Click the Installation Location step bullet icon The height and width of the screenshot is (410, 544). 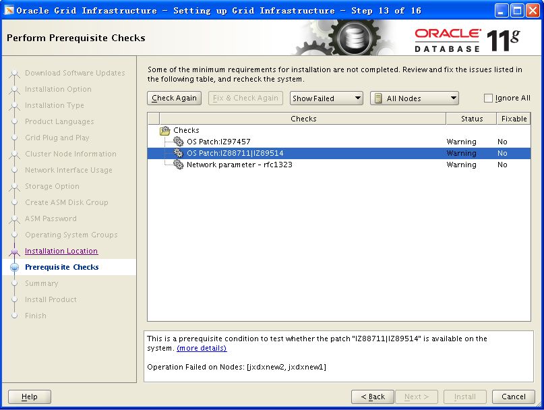click(14, 252)
